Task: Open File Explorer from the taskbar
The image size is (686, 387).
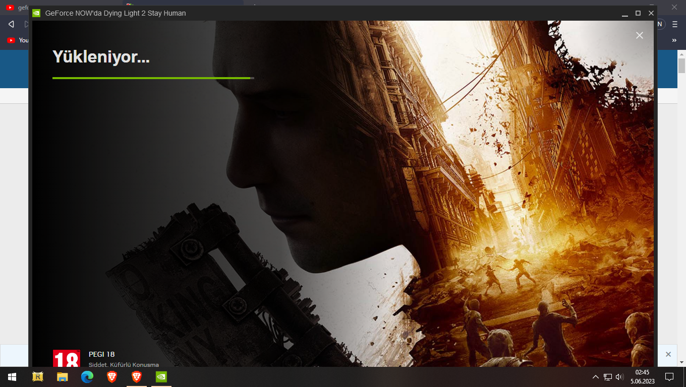Action: coord(63,377)
